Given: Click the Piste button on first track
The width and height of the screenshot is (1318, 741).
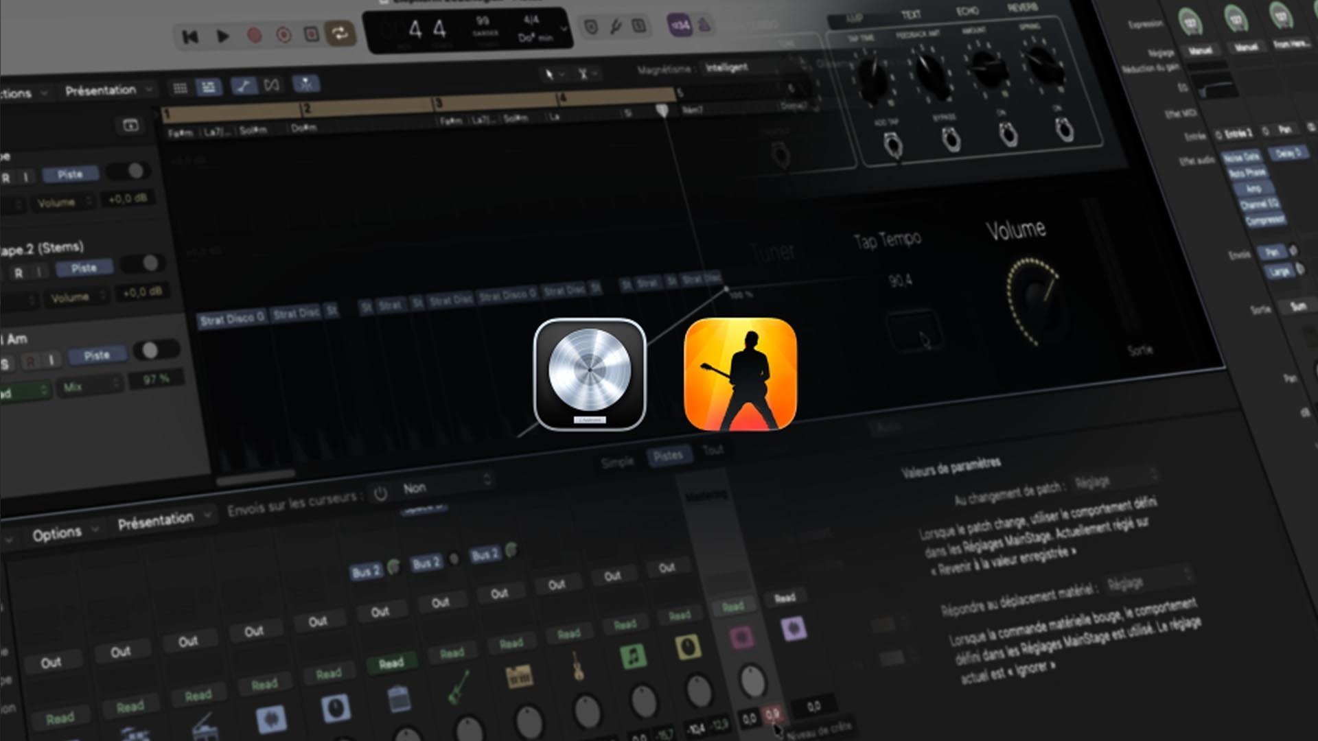Looking at the screenshot, I should pos(70,175).
